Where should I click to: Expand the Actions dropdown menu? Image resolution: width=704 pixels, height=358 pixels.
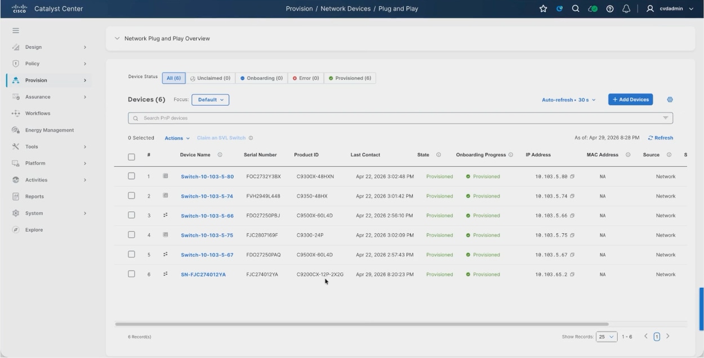click(x=177, y=138)
